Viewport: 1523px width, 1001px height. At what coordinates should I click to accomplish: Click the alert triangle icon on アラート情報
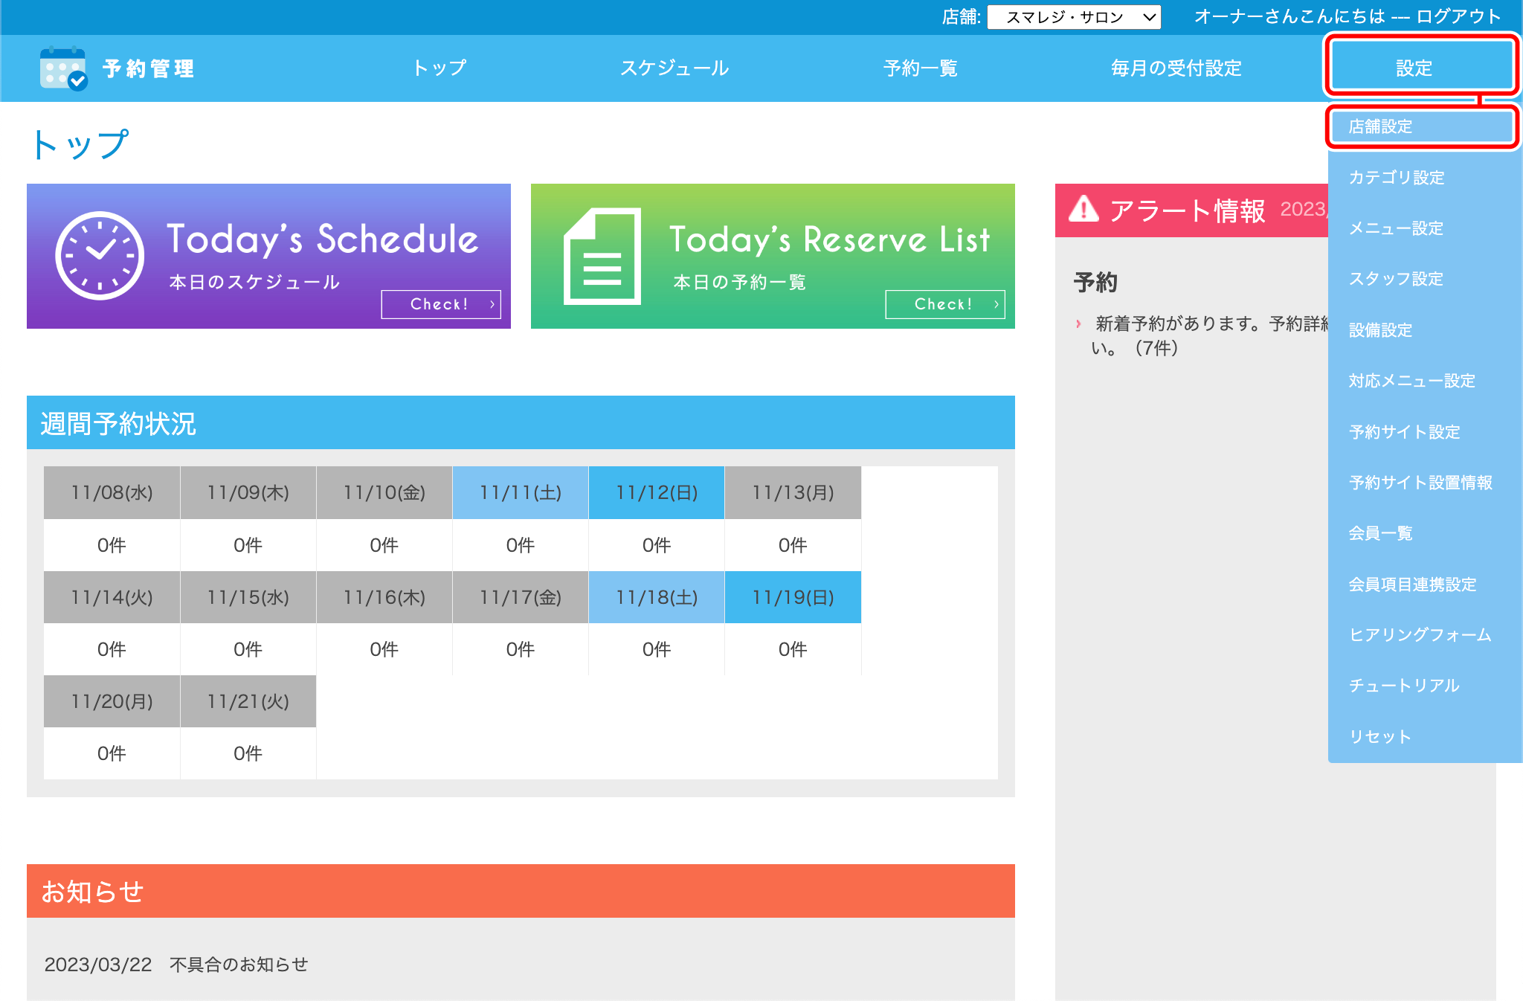click(x=1085, y=211)
